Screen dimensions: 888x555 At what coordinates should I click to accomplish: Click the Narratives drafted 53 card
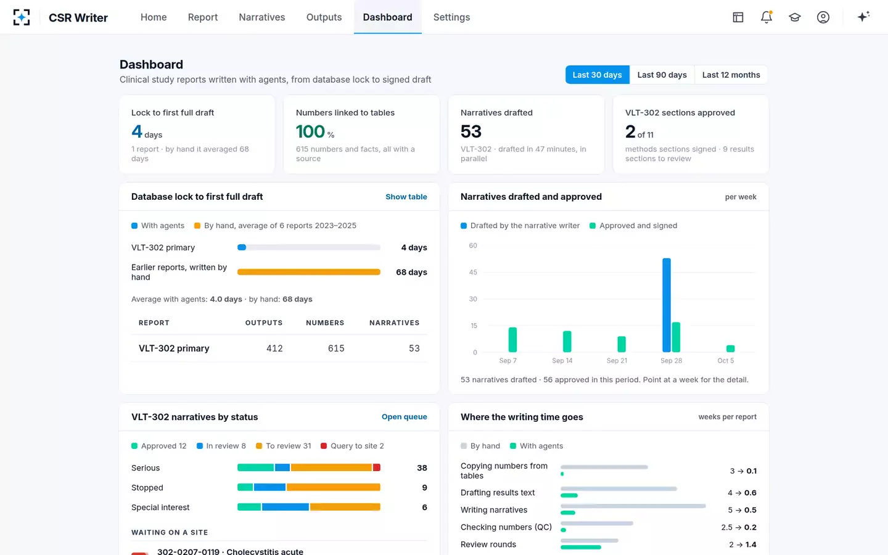(x=526, y=134)
